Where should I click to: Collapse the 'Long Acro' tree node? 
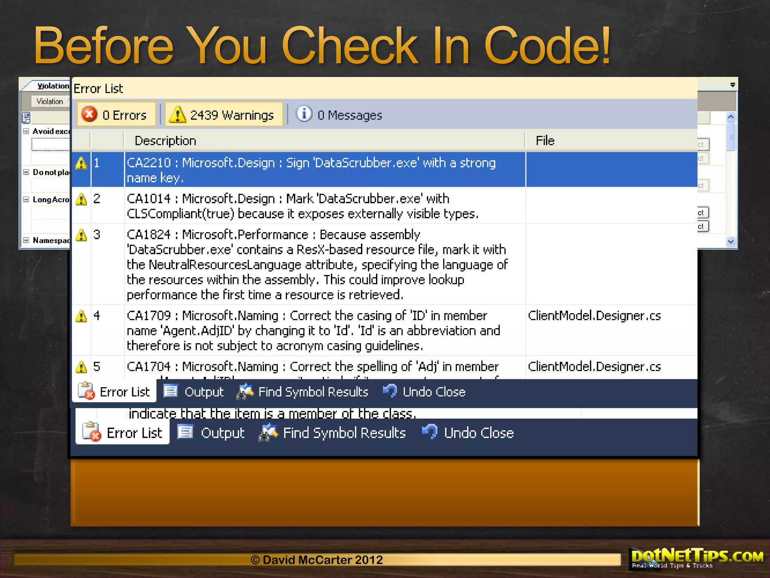pos(26,199)
